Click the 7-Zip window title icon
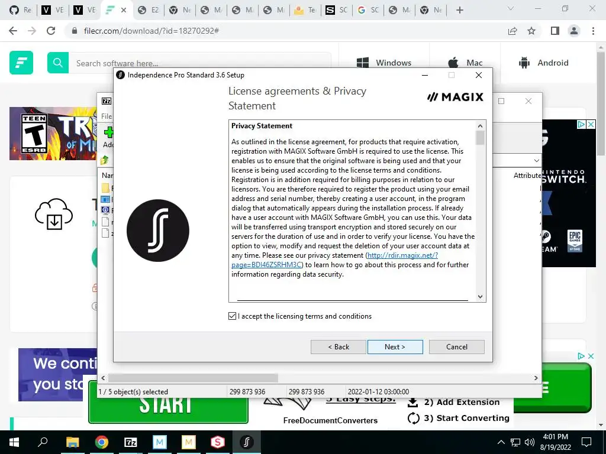 [x=107, y=101]
